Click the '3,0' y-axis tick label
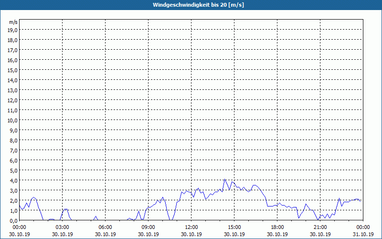This screenshot has height=239, width=382. (14, 190)
